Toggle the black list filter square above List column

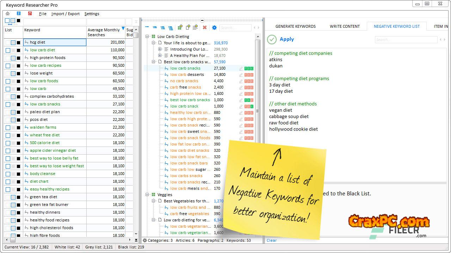pos(18,21)
